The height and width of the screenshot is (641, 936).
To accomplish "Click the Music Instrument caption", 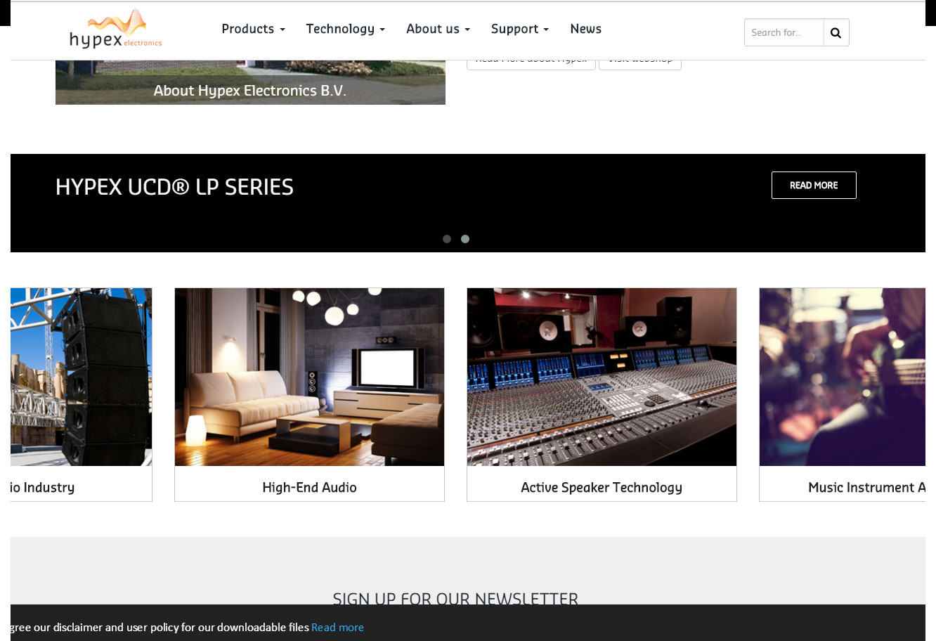I will [866, 487].
